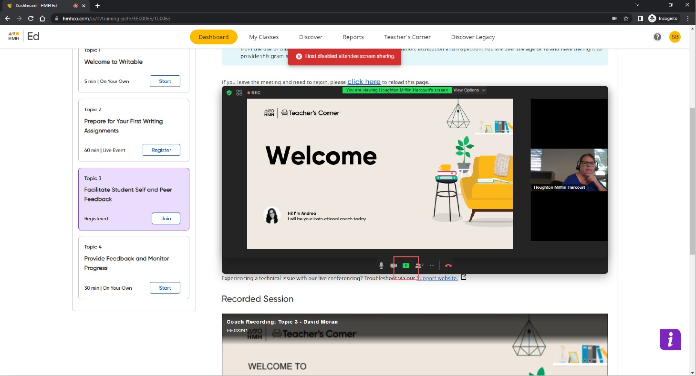
Task: Click the green shield meeting security icon
Action: pos(229,92)
